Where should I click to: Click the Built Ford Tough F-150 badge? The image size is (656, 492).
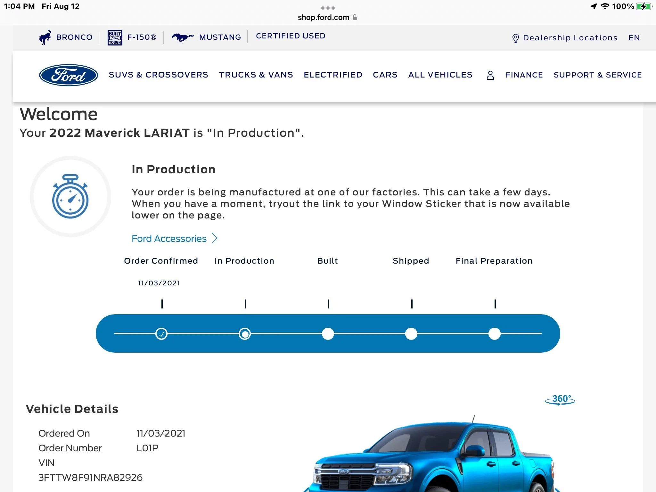point(115,38)
